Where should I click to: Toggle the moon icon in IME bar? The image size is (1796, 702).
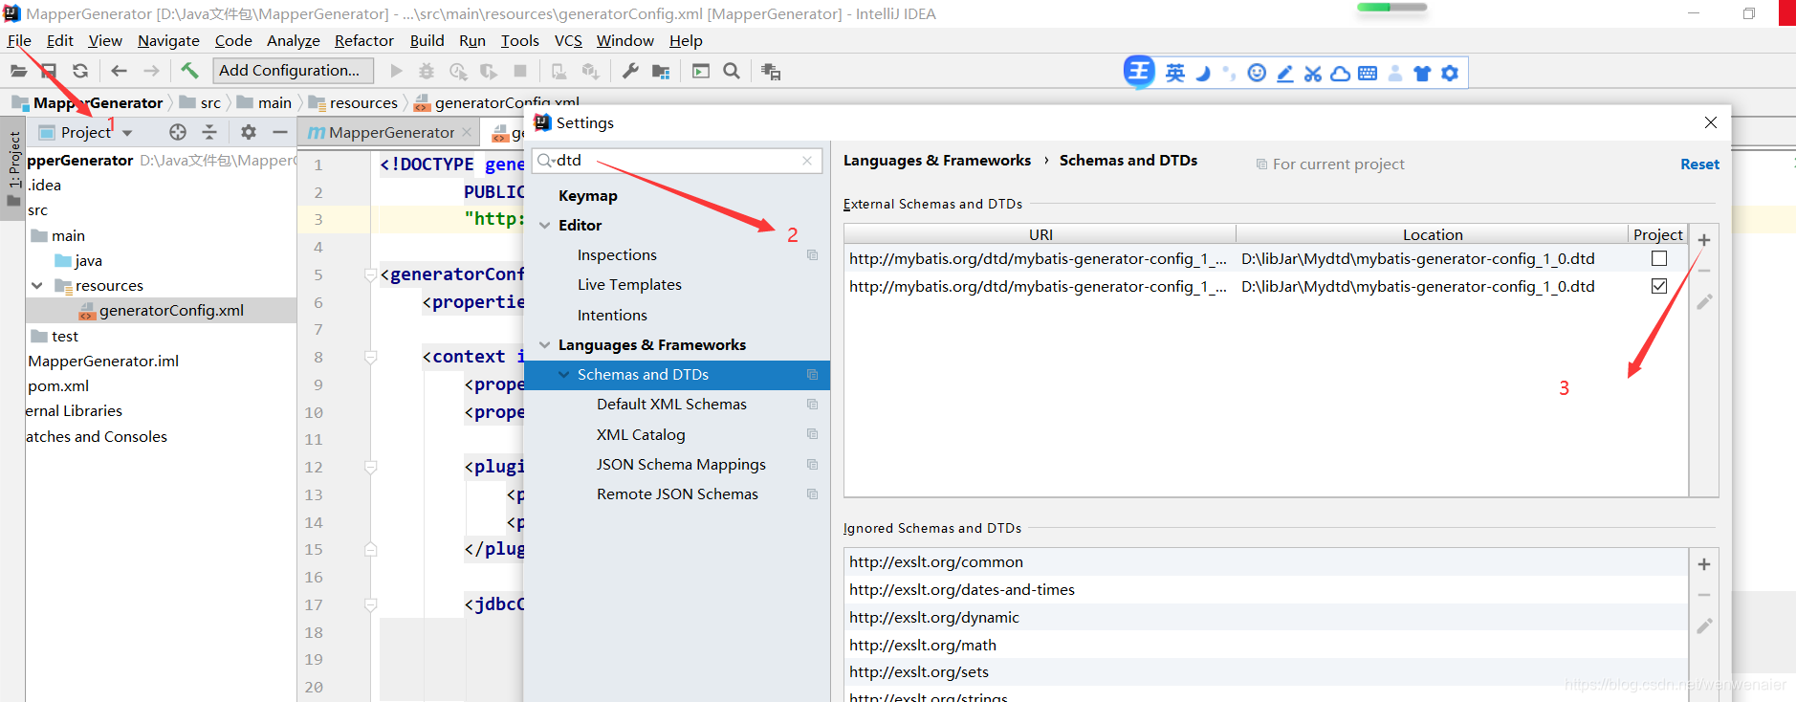pos(1203,73)
